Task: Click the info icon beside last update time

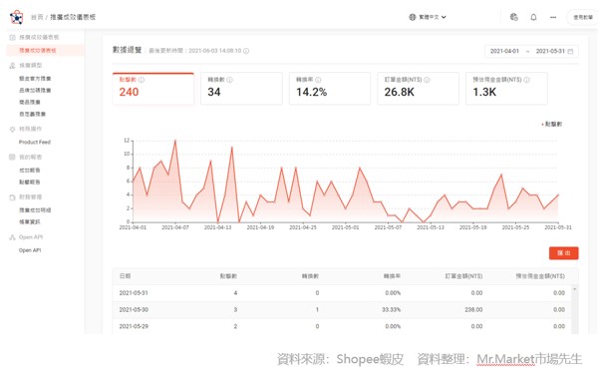Action: [246, 51]
